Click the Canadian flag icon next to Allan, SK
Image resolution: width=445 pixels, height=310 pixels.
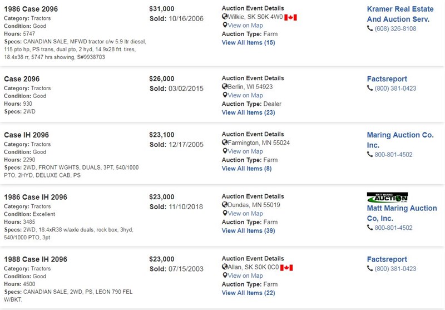[286, 267]
